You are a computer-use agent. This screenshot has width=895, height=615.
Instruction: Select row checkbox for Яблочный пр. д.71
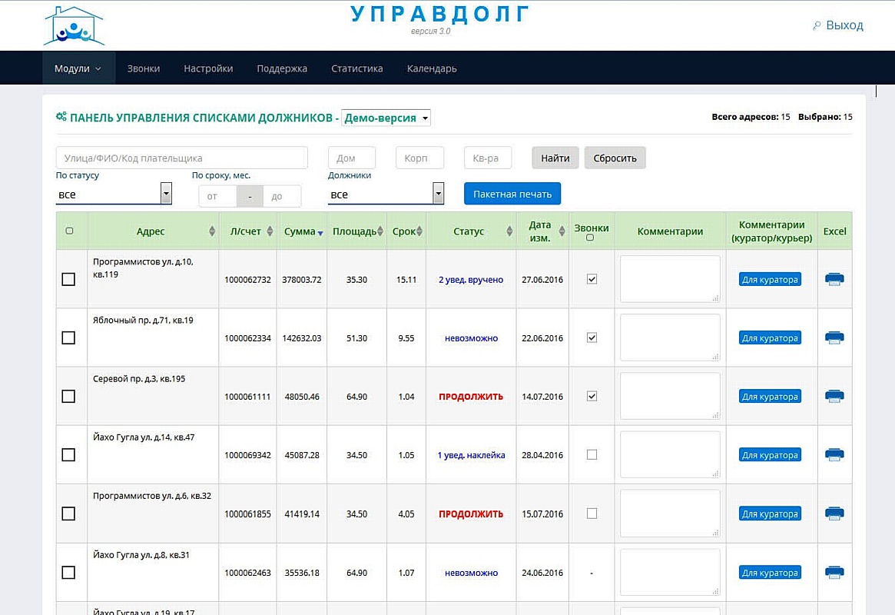pyautogui.click(x=68, y=337)
